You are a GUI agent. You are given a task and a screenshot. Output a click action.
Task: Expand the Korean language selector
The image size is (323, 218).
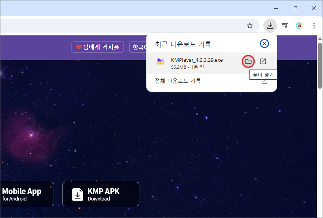[x=138, y=47]
